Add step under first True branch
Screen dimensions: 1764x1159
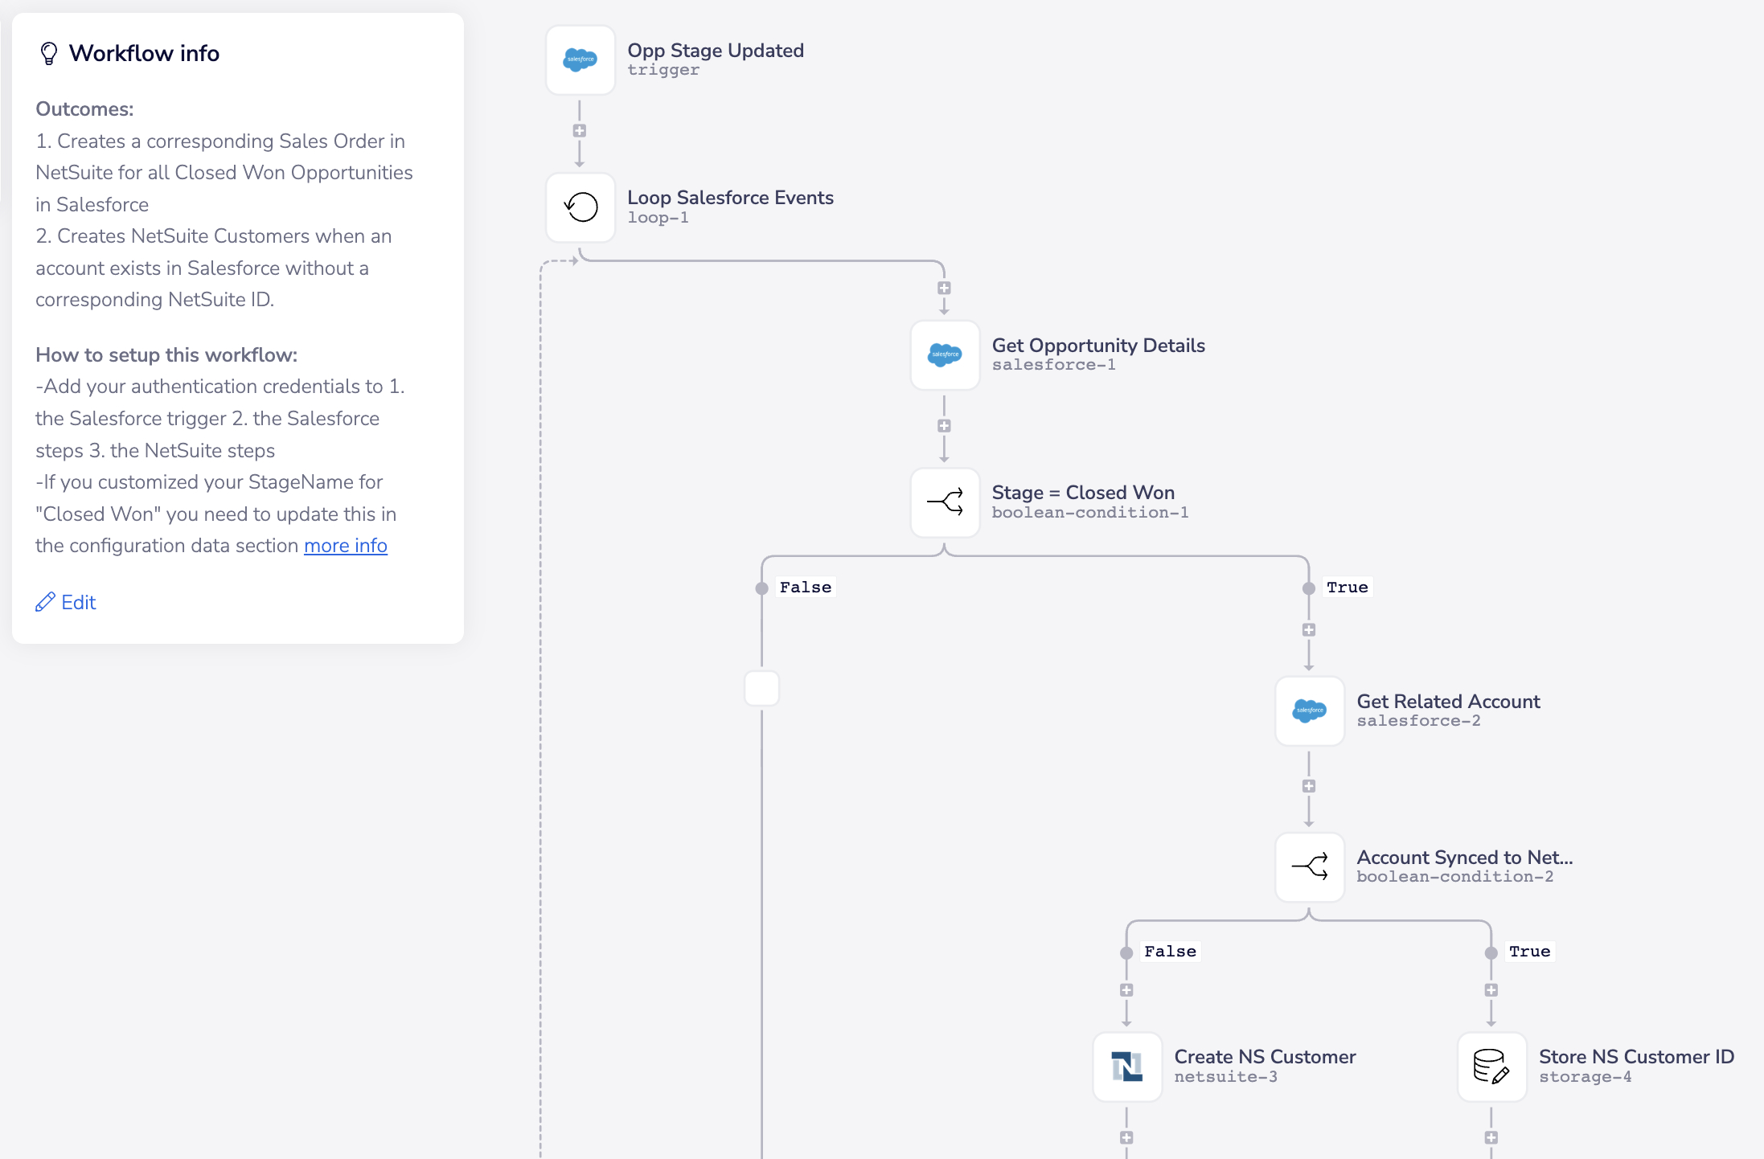click(x=1309, y=630)
